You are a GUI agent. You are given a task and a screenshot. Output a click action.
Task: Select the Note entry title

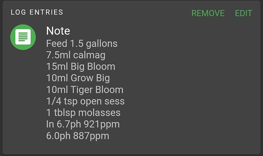58,31
